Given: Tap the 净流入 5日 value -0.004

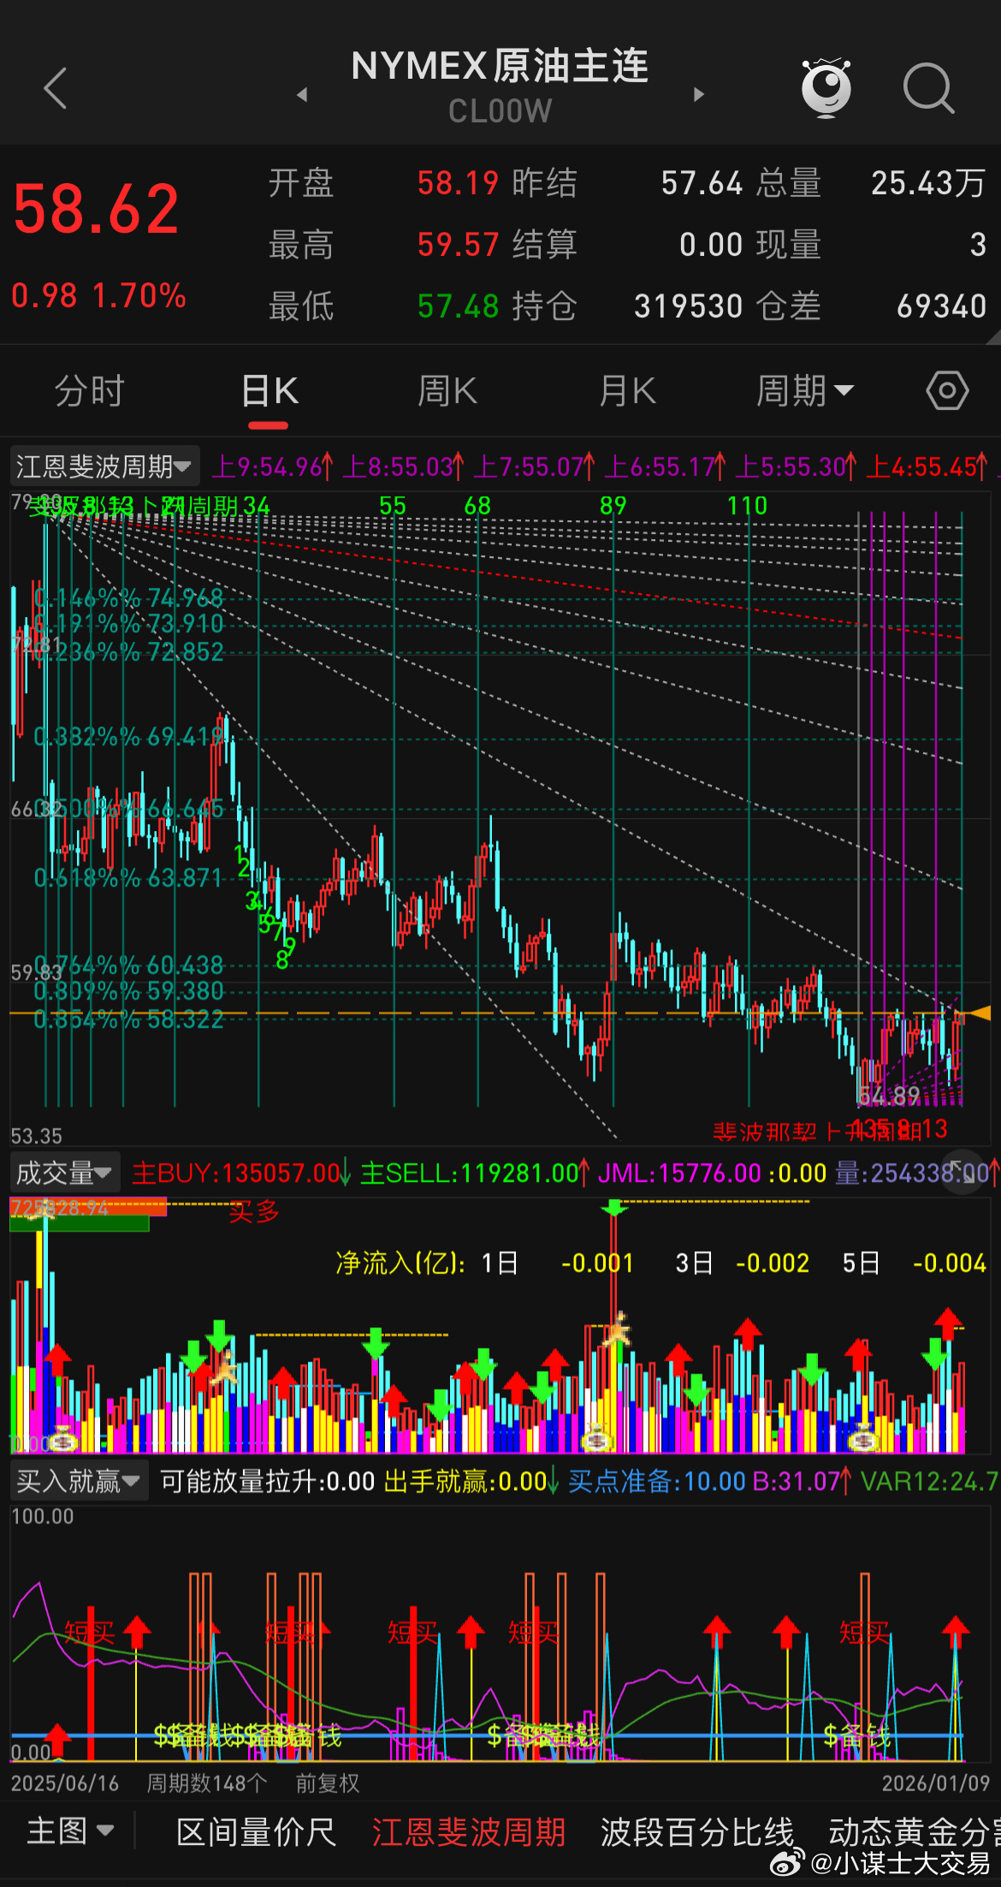Looking at the screenshot, I should coord(950,1263).
